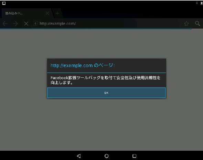
Task: Click the Facebook拡張ツールバッグ message text
Action: pyautogui.click(x=105, y=80)
